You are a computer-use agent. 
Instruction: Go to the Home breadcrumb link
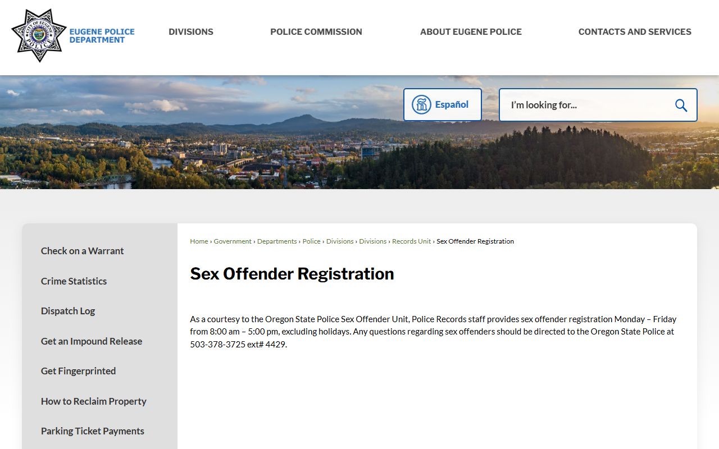pyautogui.click(x=199, y=241)
